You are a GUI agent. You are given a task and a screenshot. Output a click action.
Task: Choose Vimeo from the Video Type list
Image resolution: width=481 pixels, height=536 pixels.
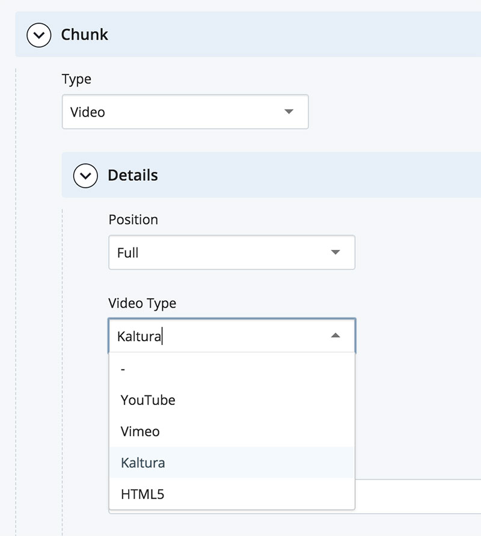(x=231, y=431)
